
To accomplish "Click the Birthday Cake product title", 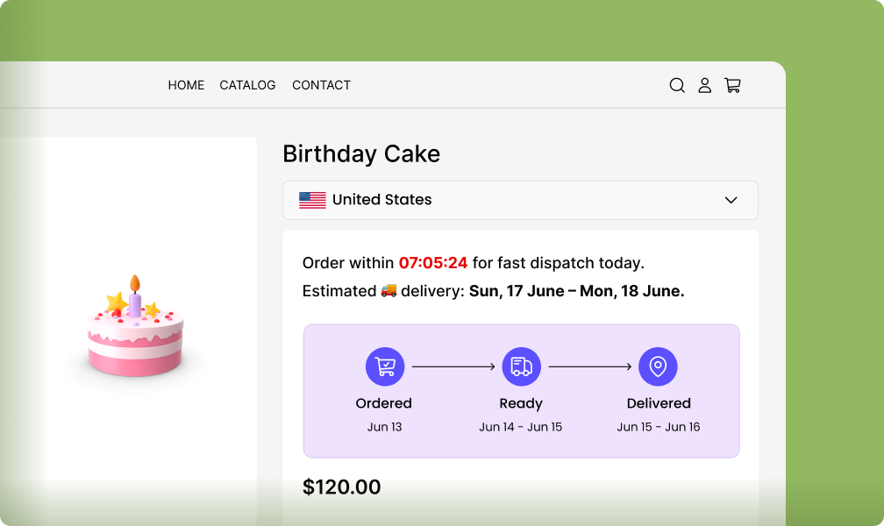I will pos(362,153).
